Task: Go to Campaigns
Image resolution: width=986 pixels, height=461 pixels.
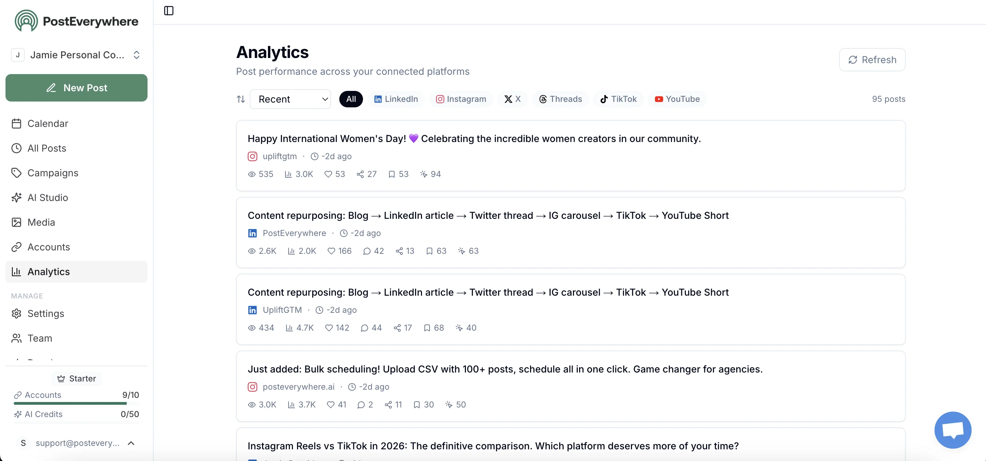Action: point(53,173)
